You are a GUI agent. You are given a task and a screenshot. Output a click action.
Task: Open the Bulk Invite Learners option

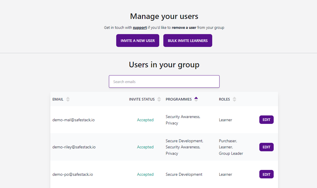pos(188,41)
